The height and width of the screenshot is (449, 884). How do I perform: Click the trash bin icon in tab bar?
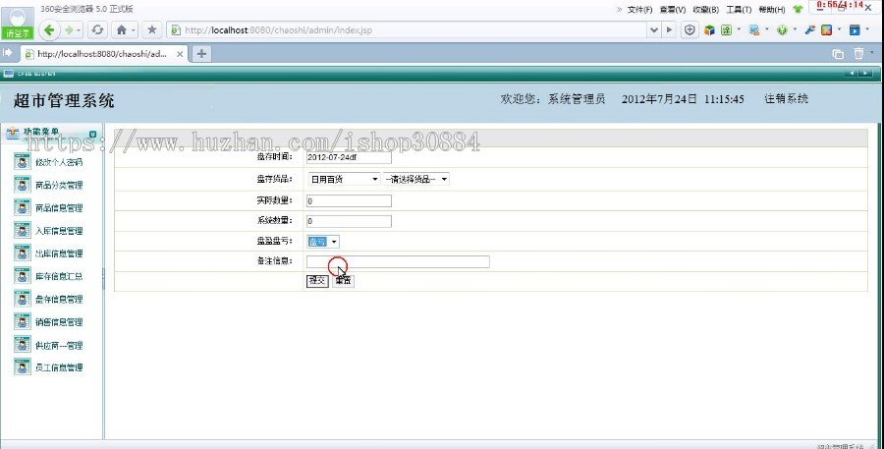pos(858,54)
